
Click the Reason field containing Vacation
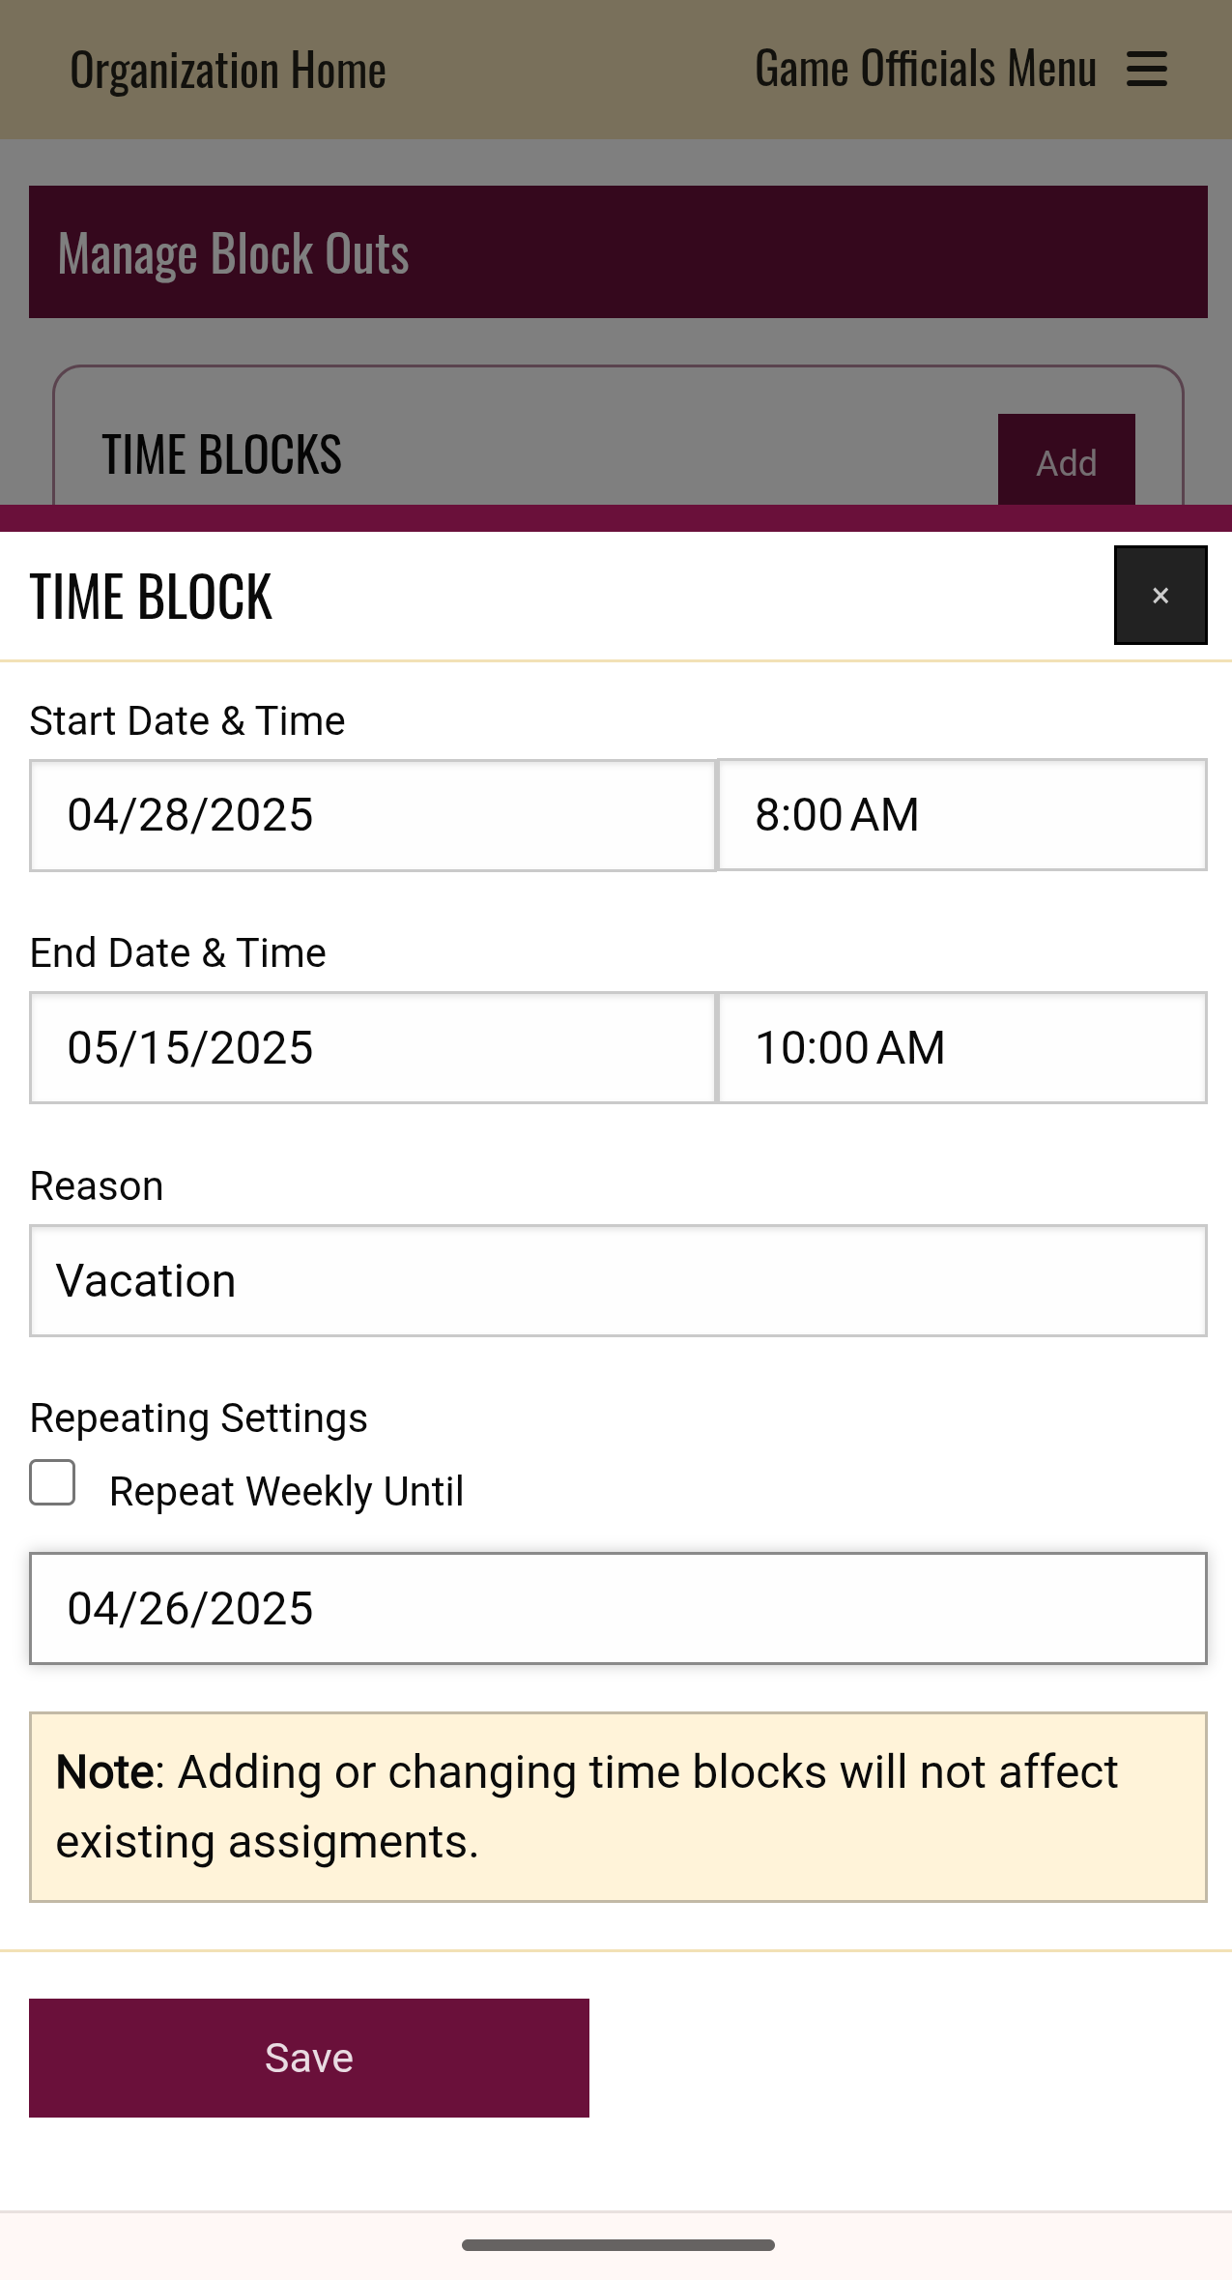[x=617, y=1281]
